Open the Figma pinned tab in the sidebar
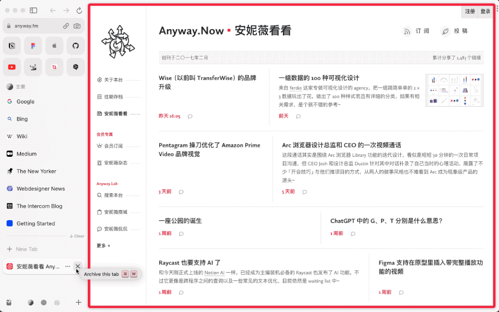Viewport: 499px width, 312px height. (33, 46)
